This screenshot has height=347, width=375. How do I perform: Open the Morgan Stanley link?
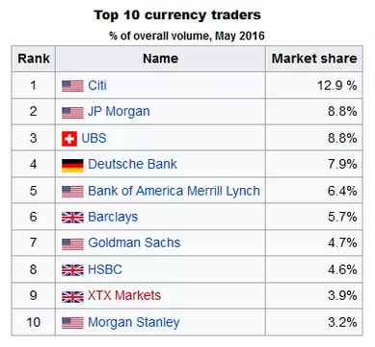134,322
